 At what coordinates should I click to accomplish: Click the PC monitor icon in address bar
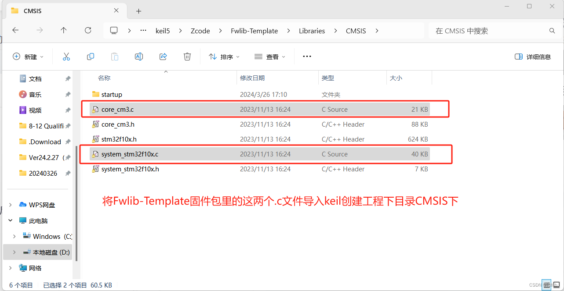[114, 30]
